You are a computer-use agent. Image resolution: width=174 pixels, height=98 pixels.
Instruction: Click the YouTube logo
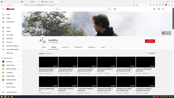[x=11, y=9]
